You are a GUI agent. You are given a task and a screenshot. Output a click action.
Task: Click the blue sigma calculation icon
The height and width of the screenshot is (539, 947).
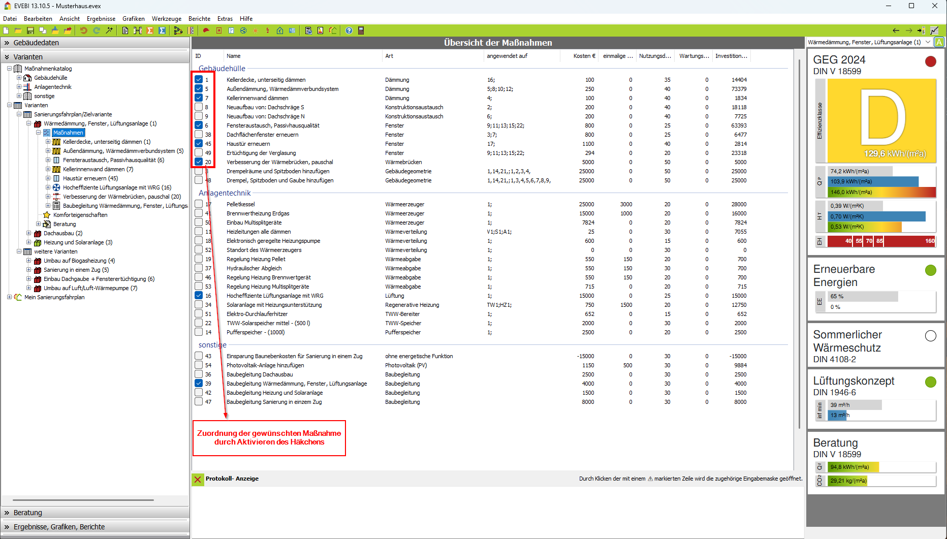pos(162,30)
